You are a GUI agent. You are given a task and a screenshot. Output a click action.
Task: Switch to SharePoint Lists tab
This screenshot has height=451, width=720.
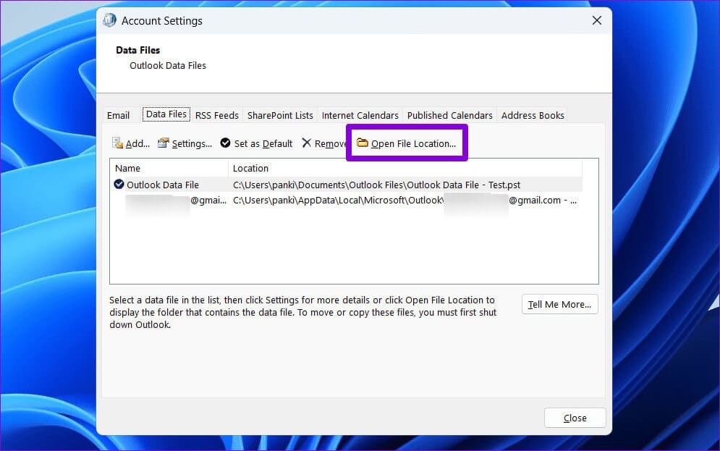[280, 115]
